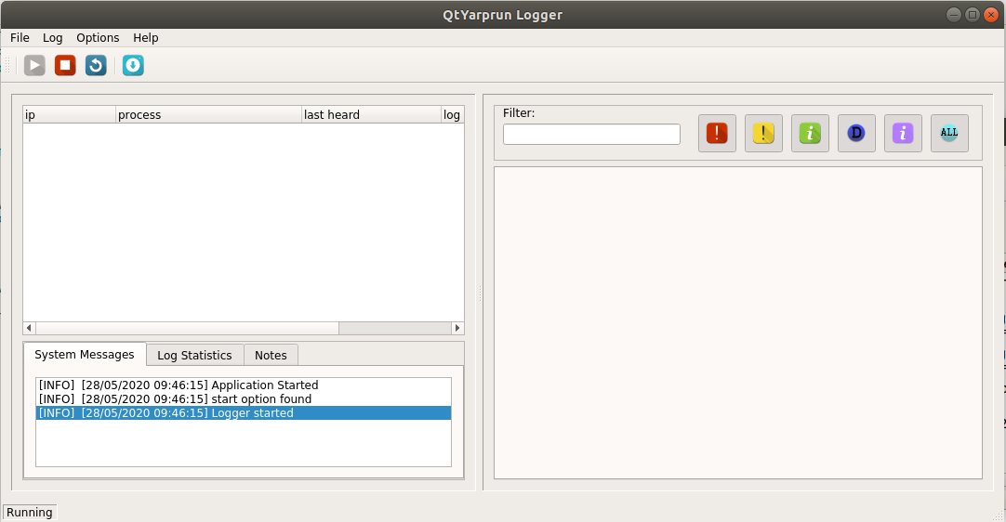Open the File menu
Viewport: 1006px width, 522px height.
coord(20,38)
